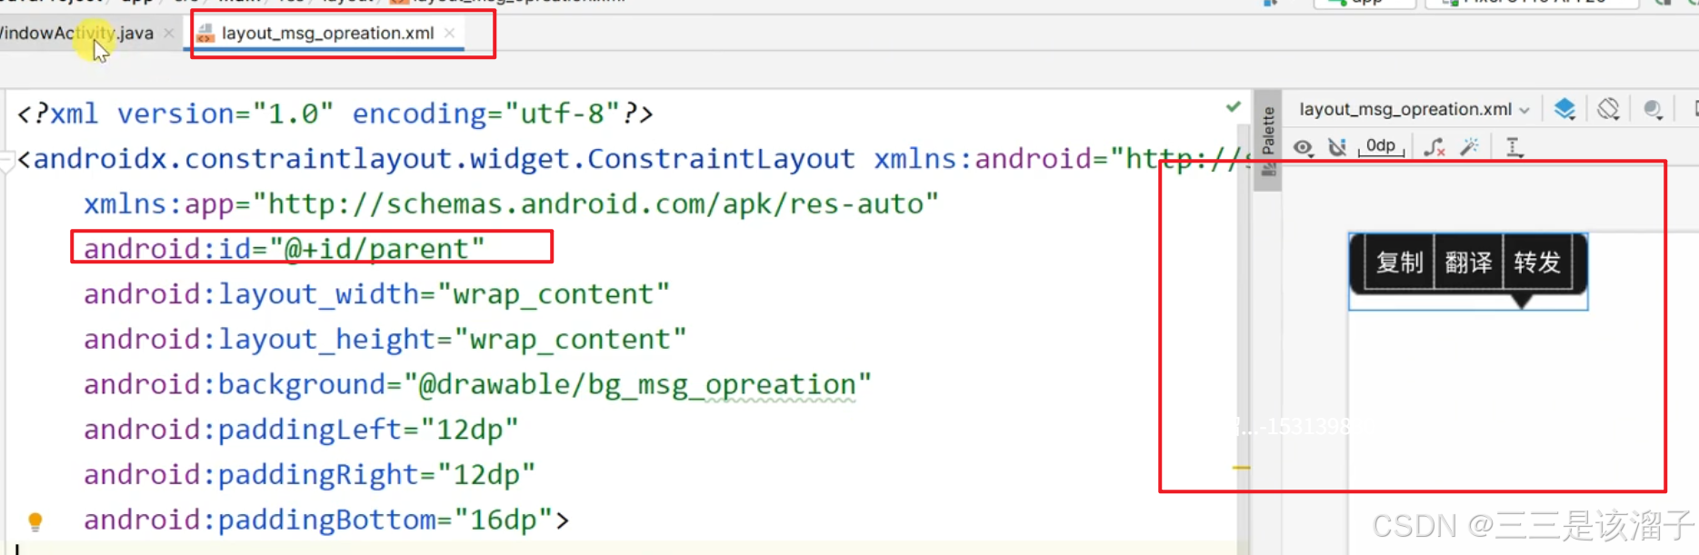Click the android:layout_width attribute line

(376, 294)
